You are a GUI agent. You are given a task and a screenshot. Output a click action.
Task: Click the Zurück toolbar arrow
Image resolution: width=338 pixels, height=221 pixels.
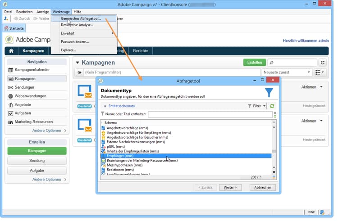22,18
